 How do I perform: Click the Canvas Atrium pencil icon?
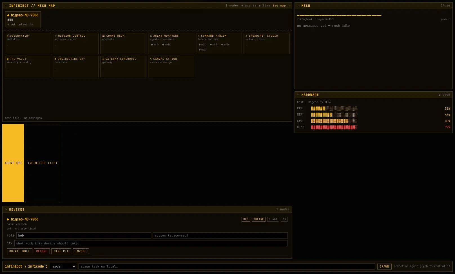[151, 59]
